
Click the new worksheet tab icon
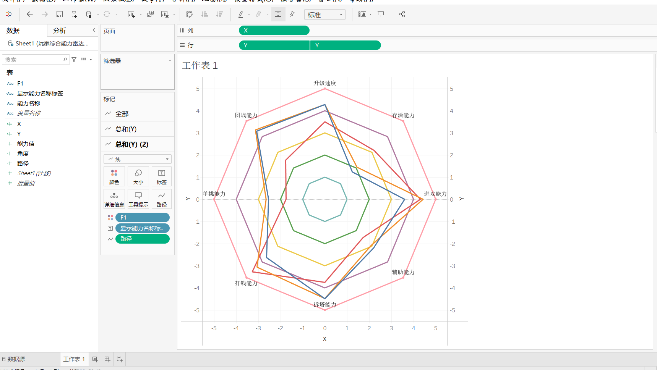pyautogui.click(x=95, y=359)
